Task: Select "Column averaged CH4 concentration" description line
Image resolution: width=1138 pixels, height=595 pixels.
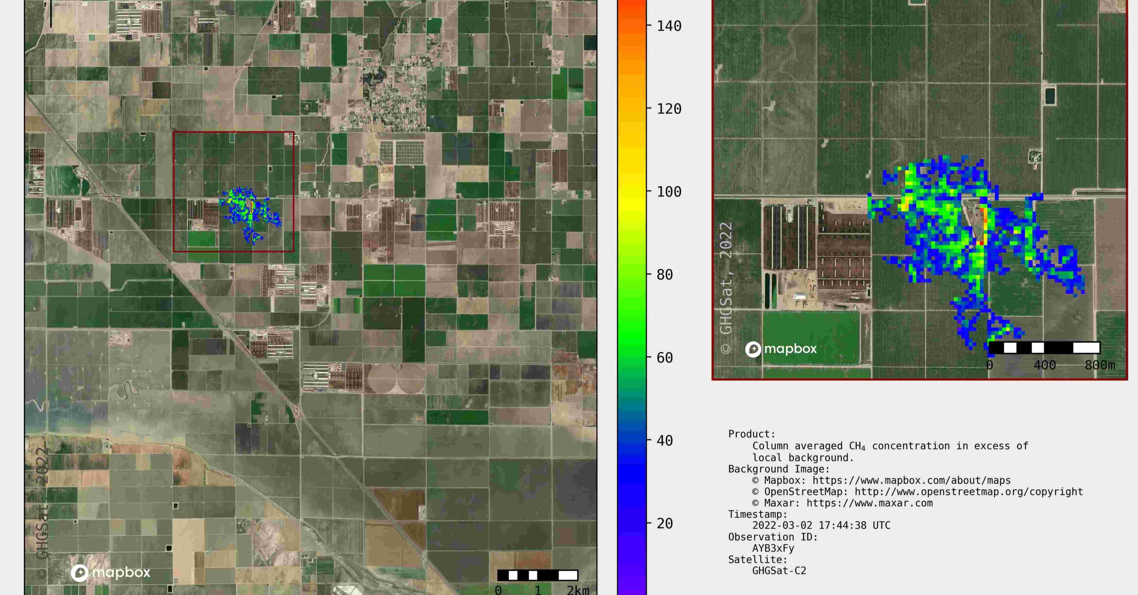Action: click(x=890, y=446)
